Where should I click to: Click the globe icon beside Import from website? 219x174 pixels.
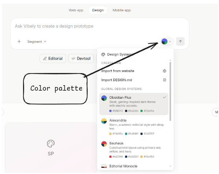(x=165, y=71)
